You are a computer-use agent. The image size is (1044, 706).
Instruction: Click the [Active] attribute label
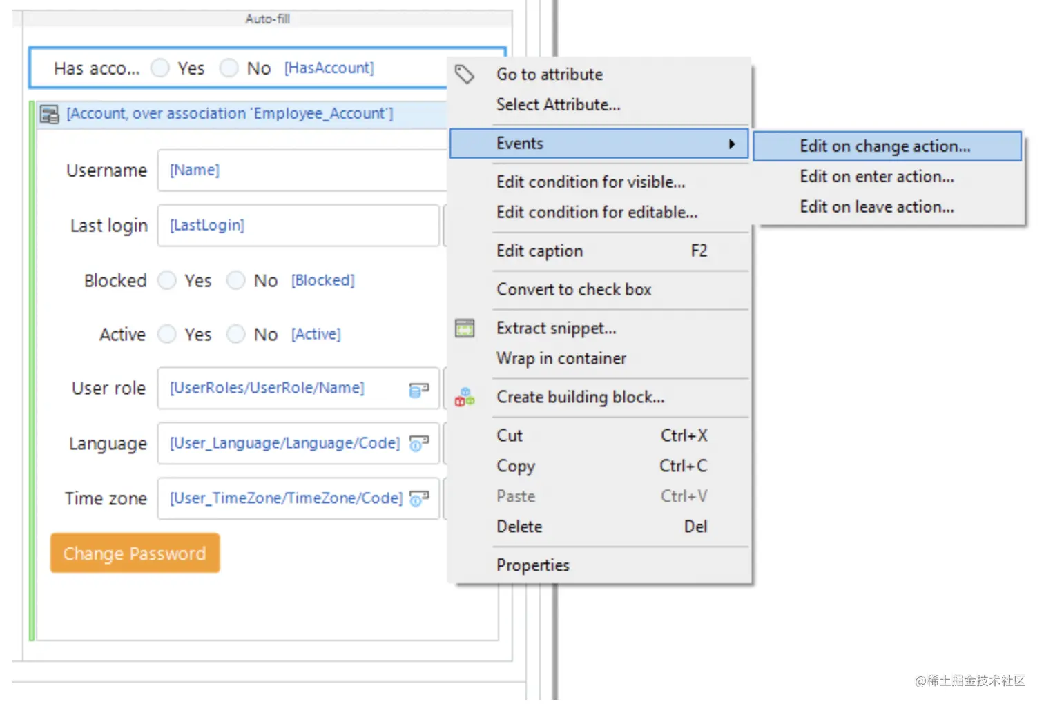coord(316,334)
